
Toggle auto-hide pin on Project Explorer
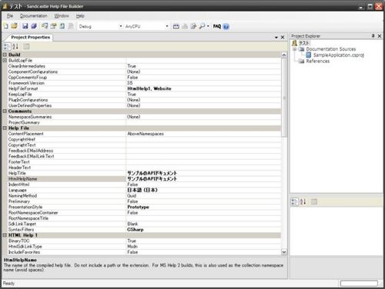click(x=373, y=36)
